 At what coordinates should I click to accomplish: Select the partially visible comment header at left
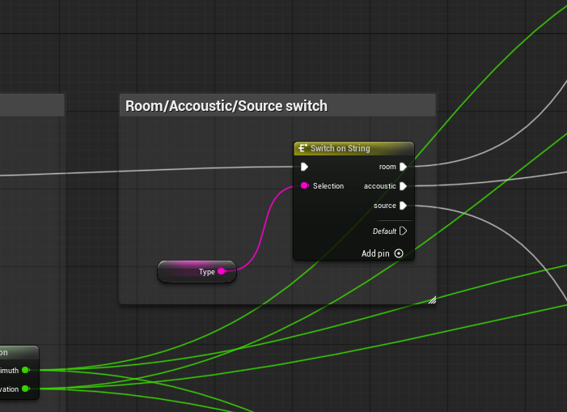click(32, 105)
